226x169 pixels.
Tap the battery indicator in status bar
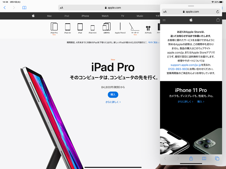pyautogui.click(x=222, y=2)
